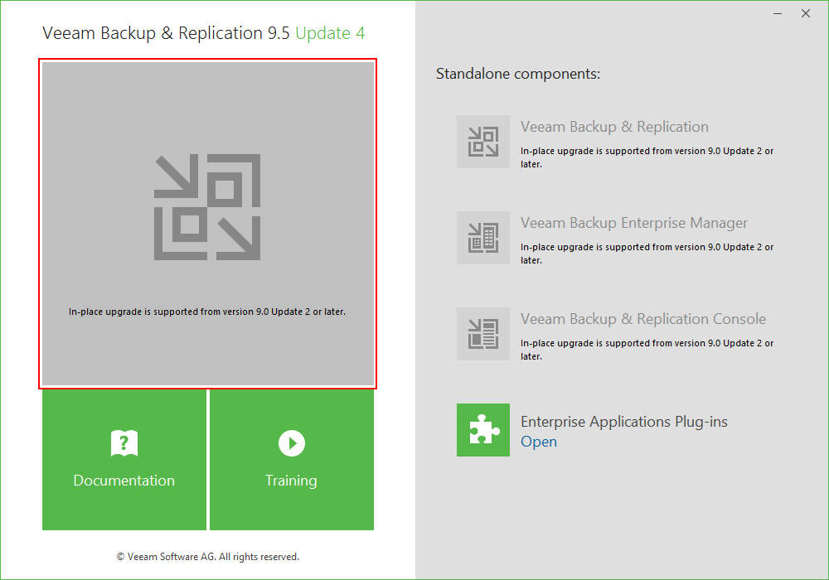Click the Standalone components heading
Image resolution: width=829 pixels, height=580 pixels.
coord(518,74)
